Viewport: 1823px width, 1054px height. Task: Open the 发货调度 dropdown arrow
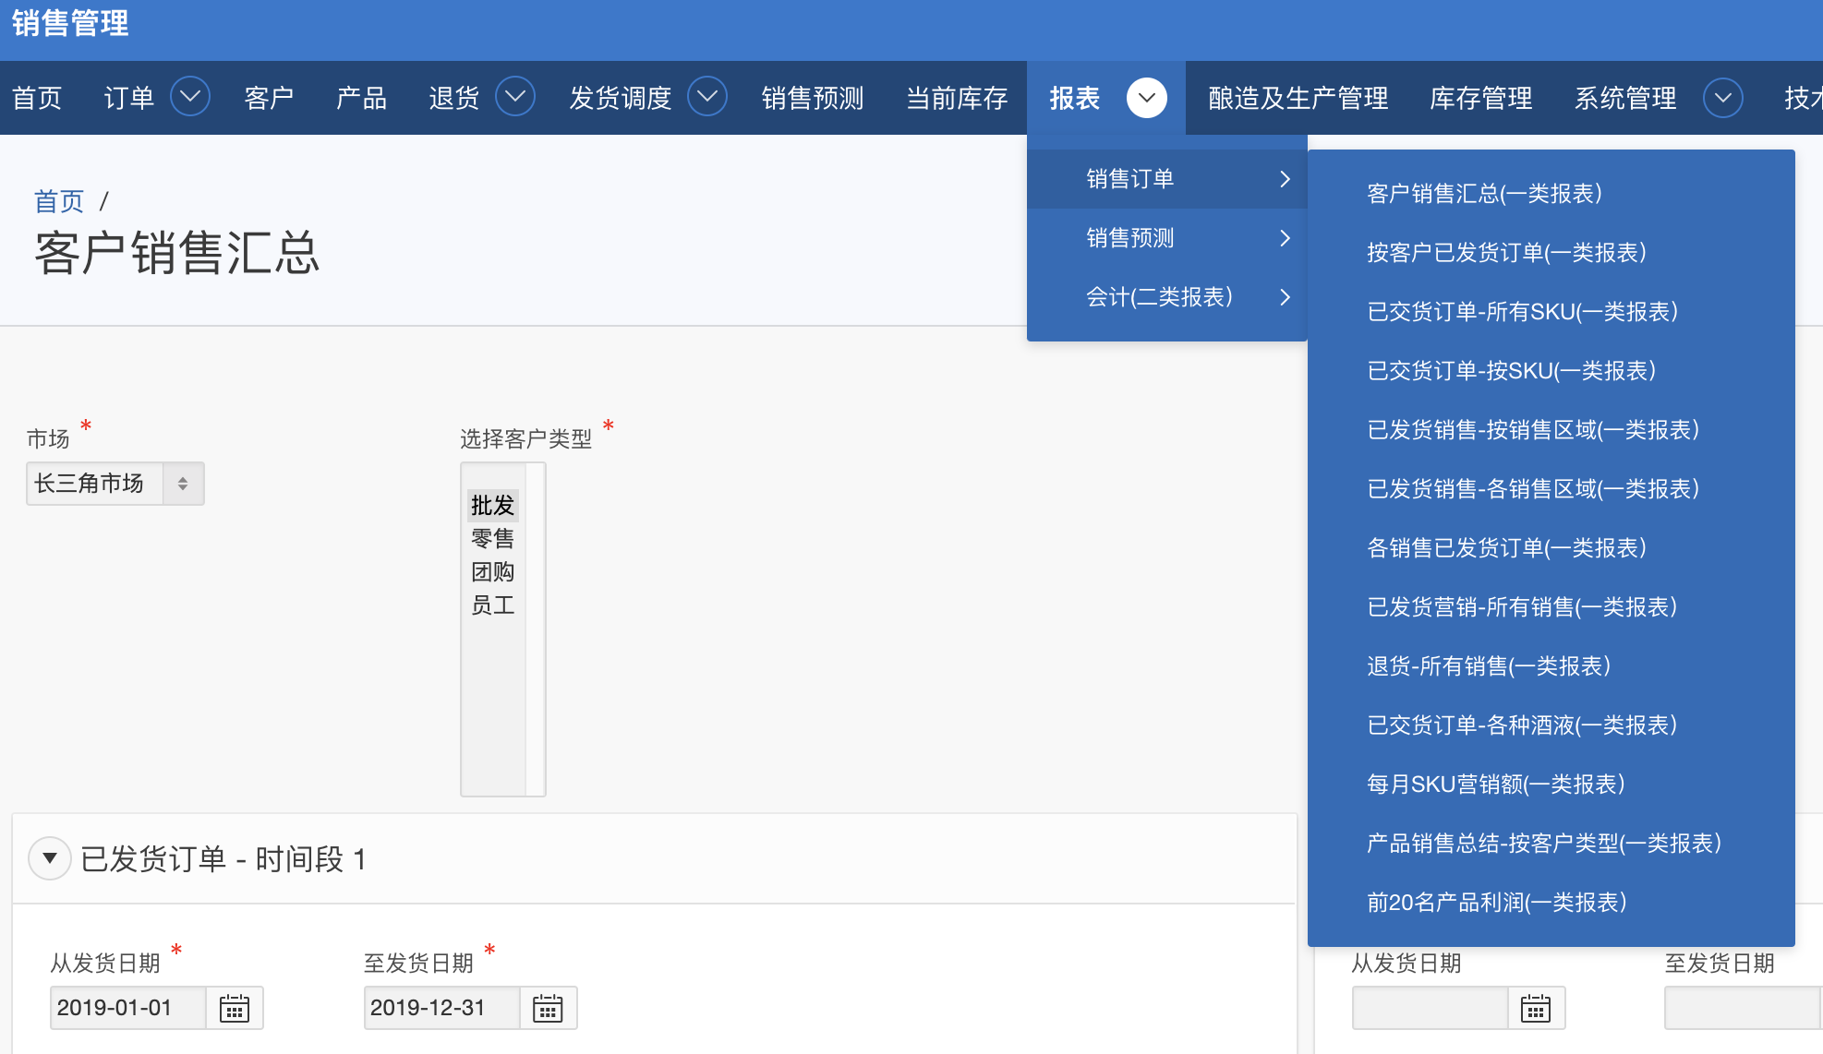tap(707, 97)
